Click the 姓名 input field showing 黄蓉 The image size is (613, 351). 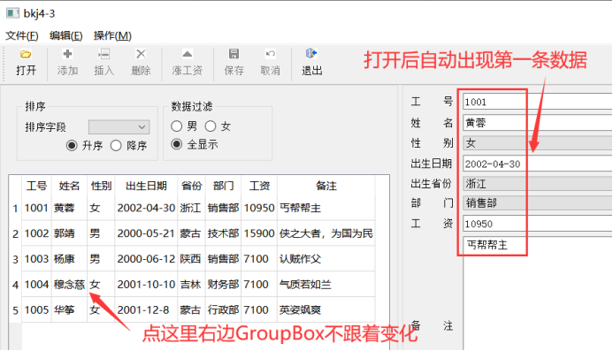coord(538,123)
